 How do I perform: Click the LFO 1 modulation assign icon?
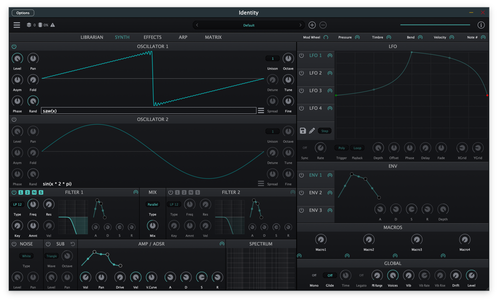[330, 55]
